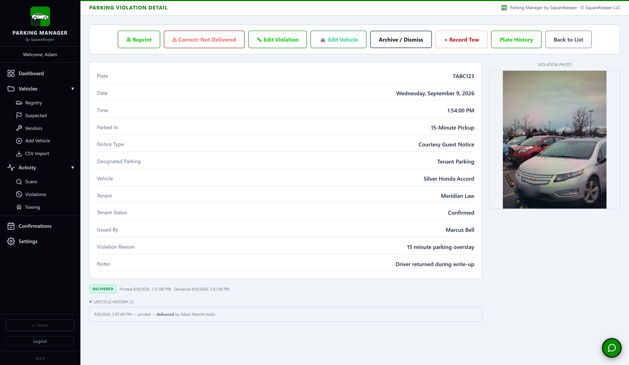Open the Registry menu item
The height and width of the screenshot is (365, 629).
(x=33, y=103)
